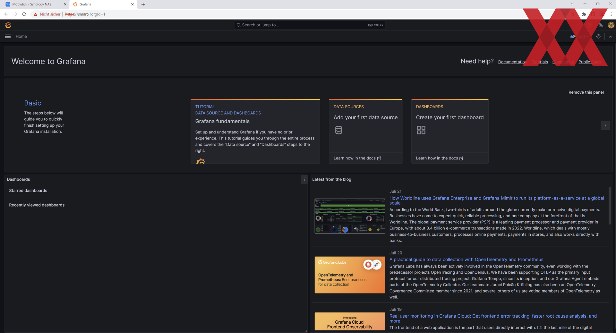Screen dimensions: 616x333
Task: Open the OpenTelemetry and Prometheus guide article
Action: point(466,260)
